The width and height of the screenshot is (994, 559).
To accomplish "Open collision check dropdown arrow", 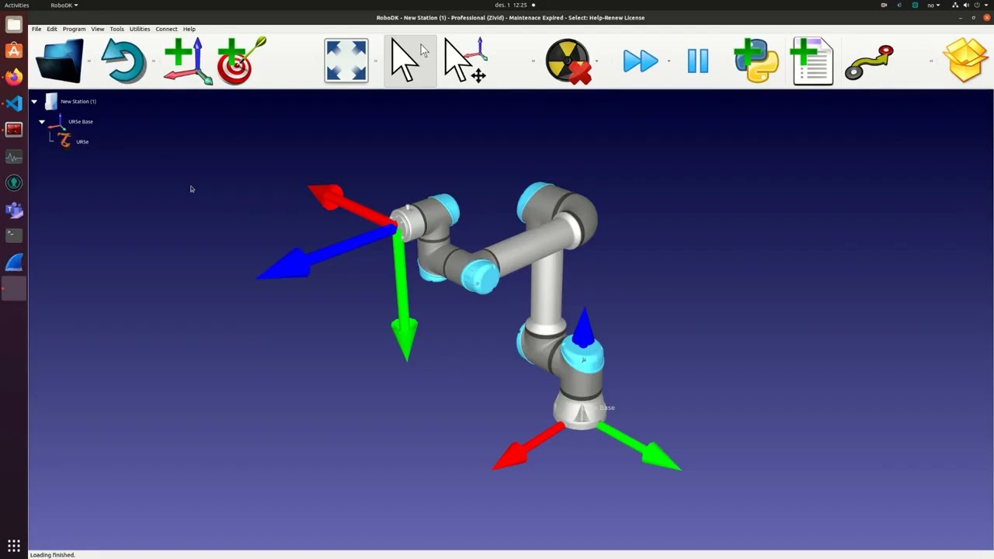I will (x=596, y=61).
